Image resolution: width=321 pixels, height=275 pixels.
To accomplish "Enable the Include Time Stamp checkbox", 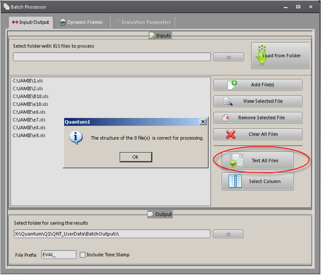I will tap(83, 255).
